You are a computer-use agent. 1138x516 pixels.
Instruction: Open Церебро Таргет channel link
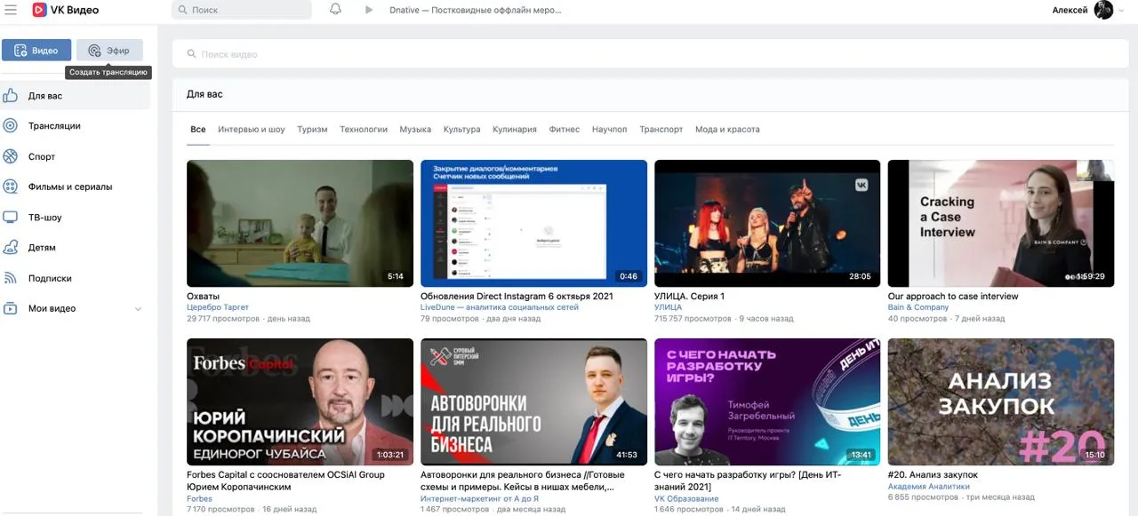tap(218, 307)
